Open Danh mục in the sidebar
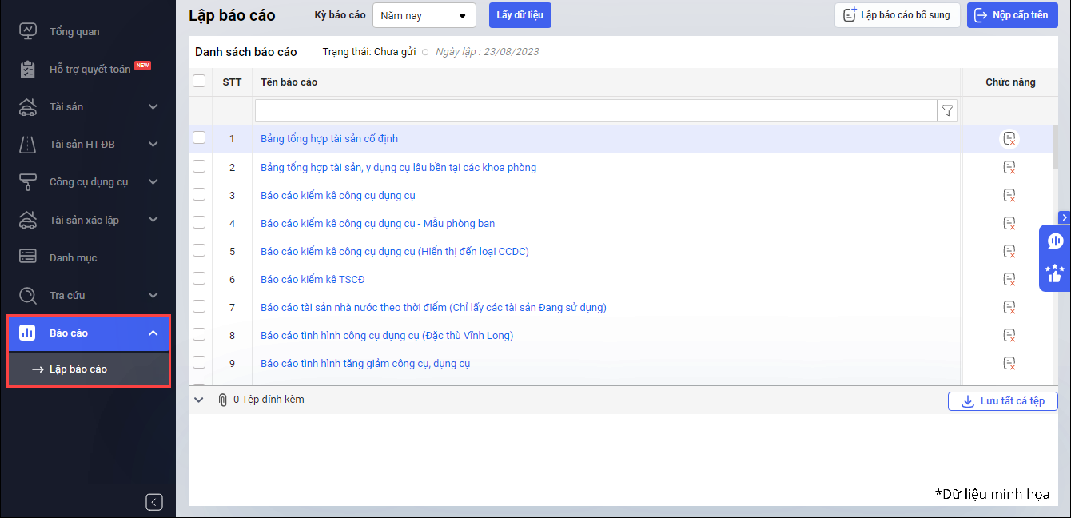This screenshot has width=1071, height=518. 73,257
